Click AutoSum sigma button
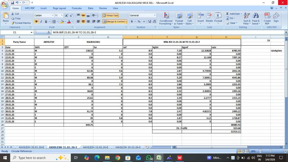 pyautogui.click(x=233, y=14)
